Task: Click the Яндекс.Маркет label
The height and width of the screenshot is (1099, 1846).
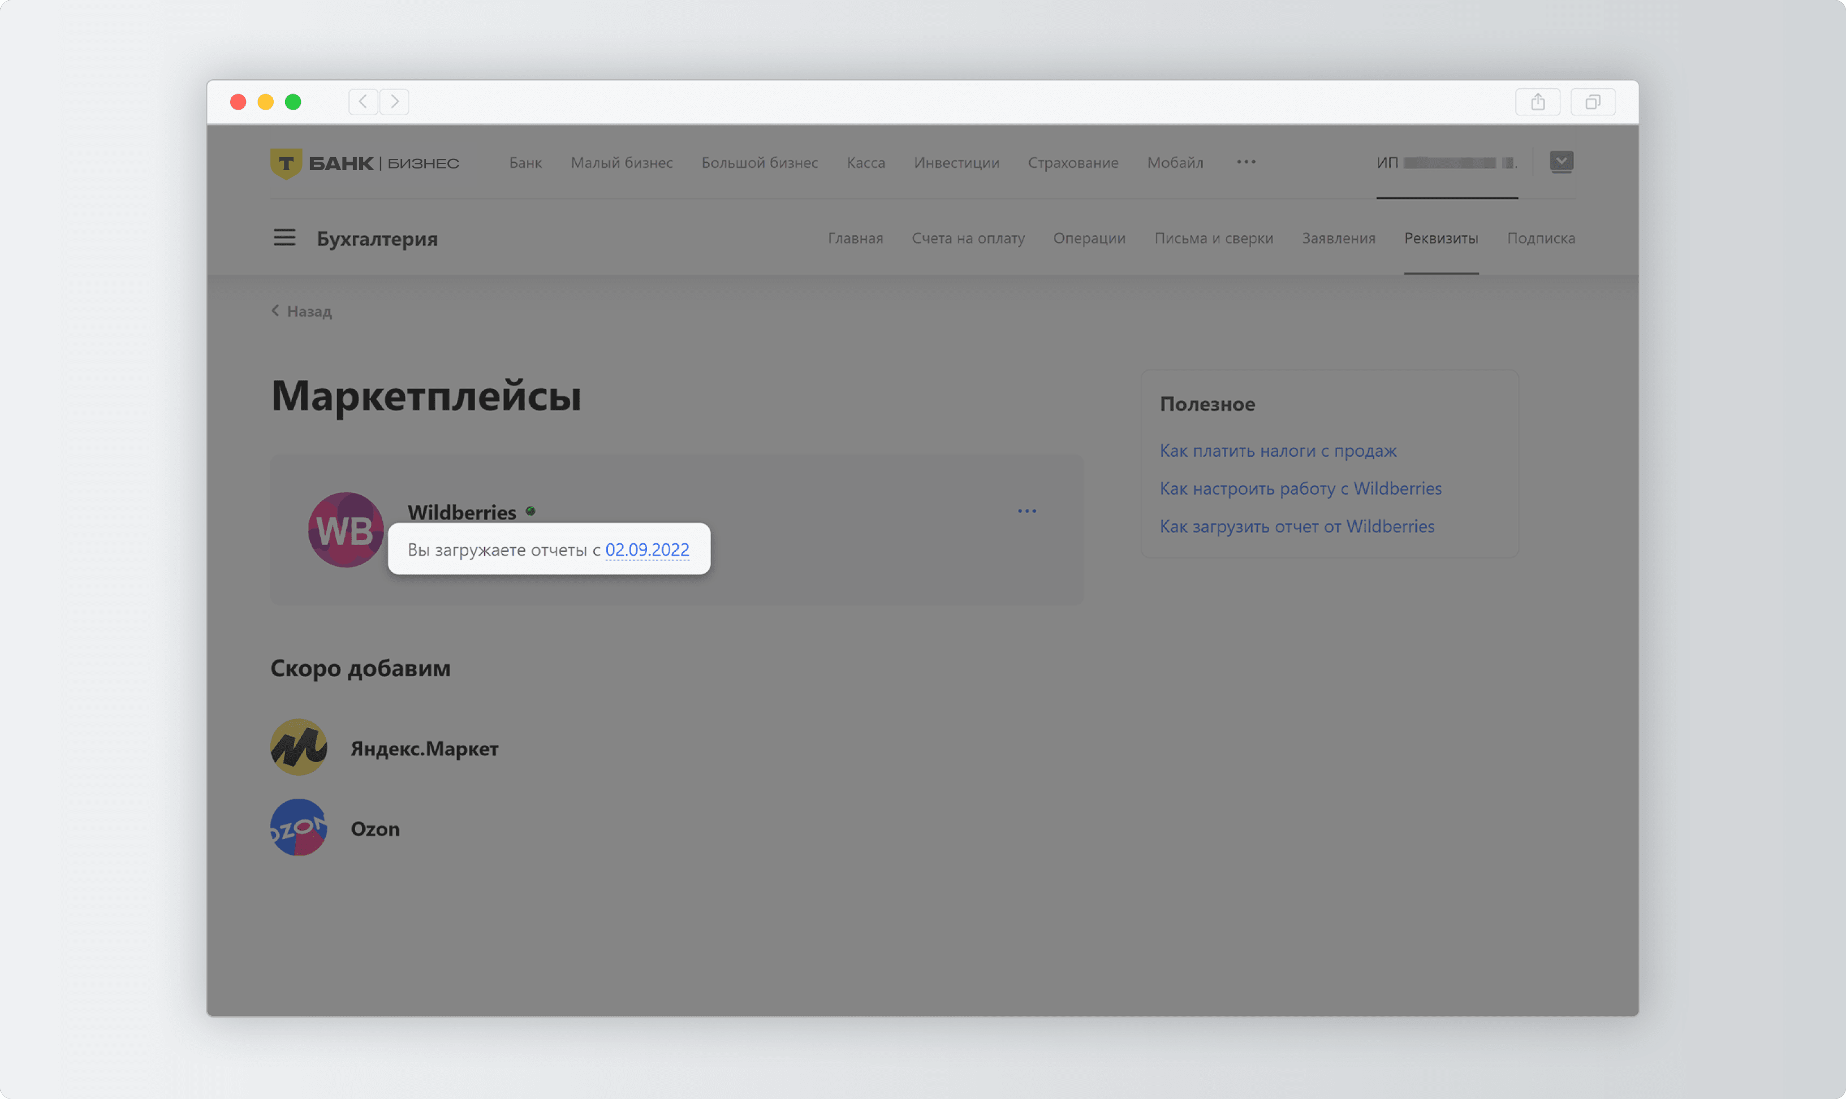Action: pos(425,748)
